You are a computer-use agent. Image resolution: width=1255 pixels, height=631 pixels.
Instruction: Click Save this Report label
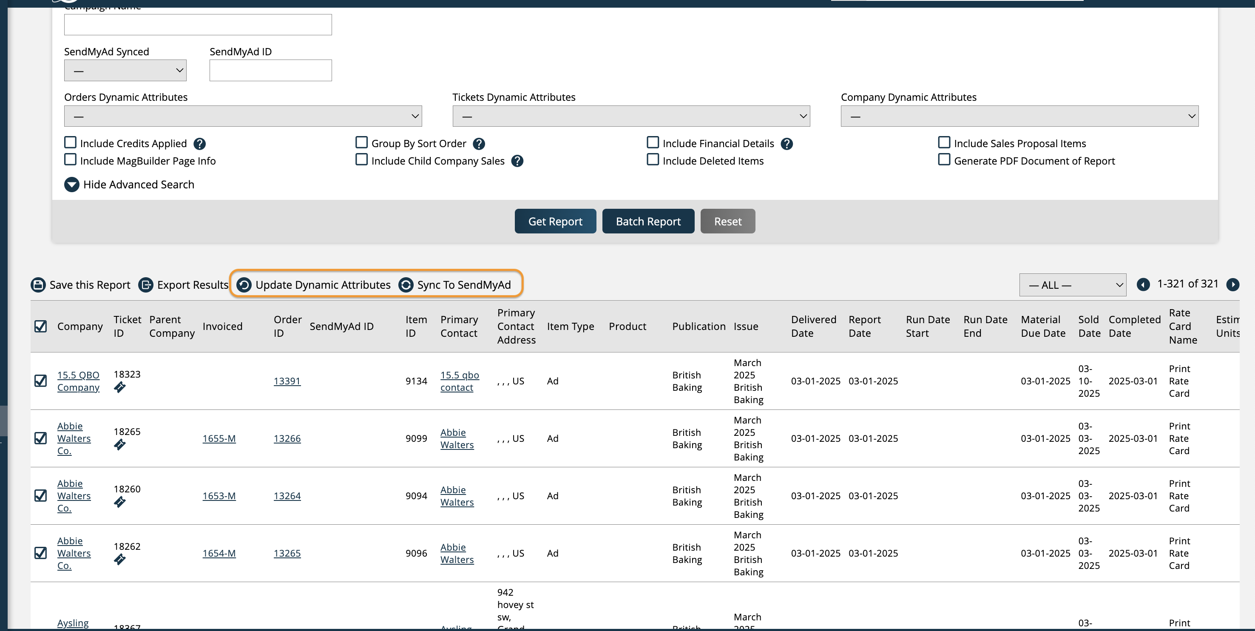click(x=90, y=285)
